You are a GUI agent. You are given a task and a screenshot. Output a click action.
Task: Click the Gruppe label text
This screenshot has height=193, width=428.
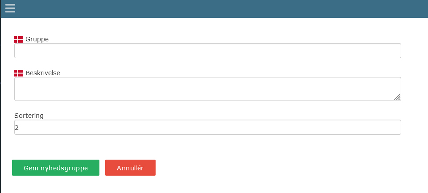click(37, 39)
